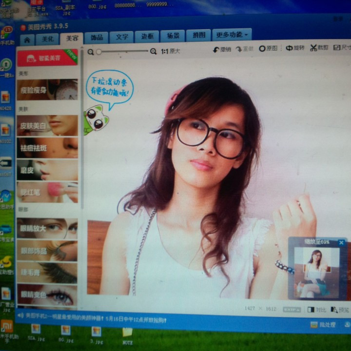
Task: Expand the 更多功能 dropdown
Action: coord(232,35)
